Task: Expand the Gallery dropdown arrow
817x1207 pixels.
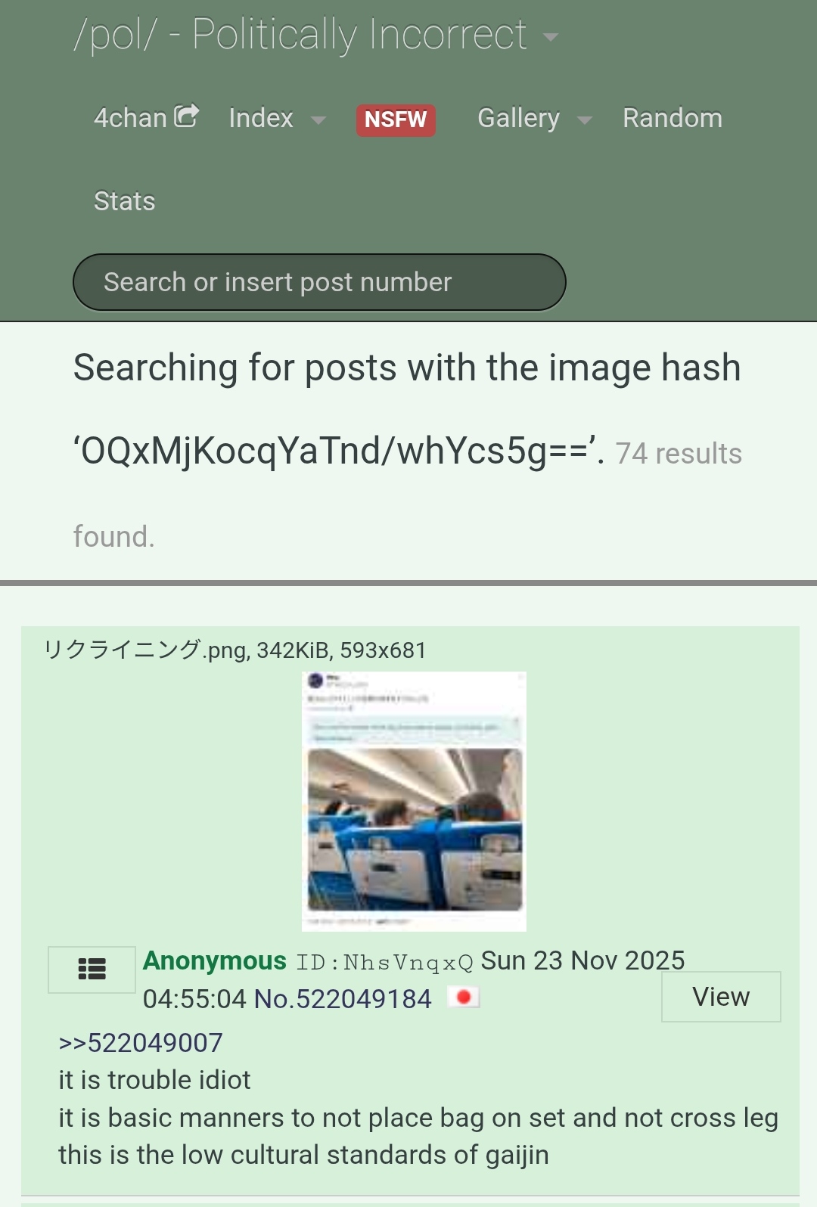Action: [x=584, y=120]
